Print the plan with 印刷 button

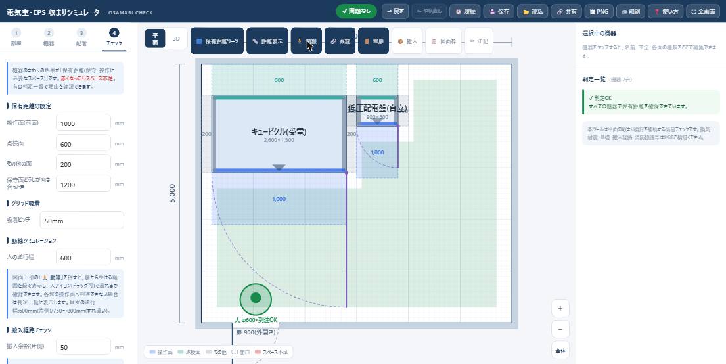pos(631,12)
